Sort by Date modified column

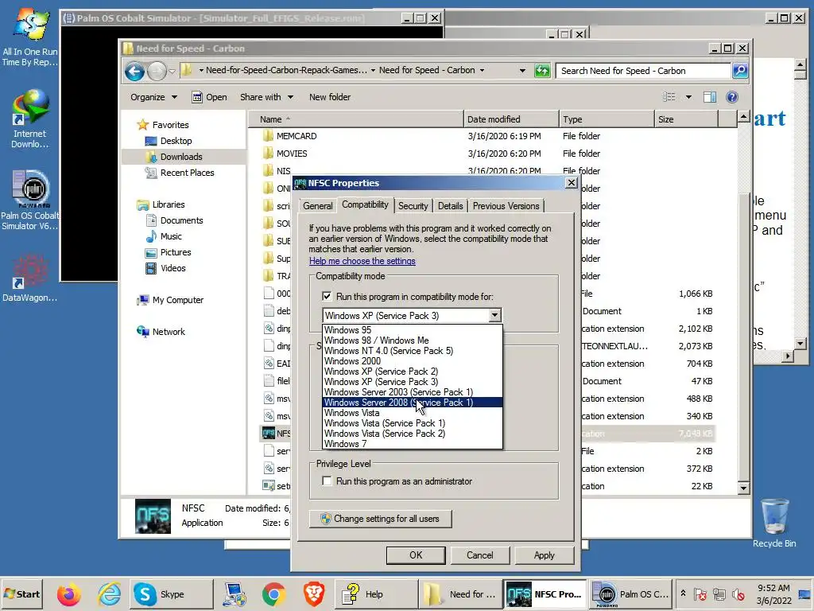511,119
